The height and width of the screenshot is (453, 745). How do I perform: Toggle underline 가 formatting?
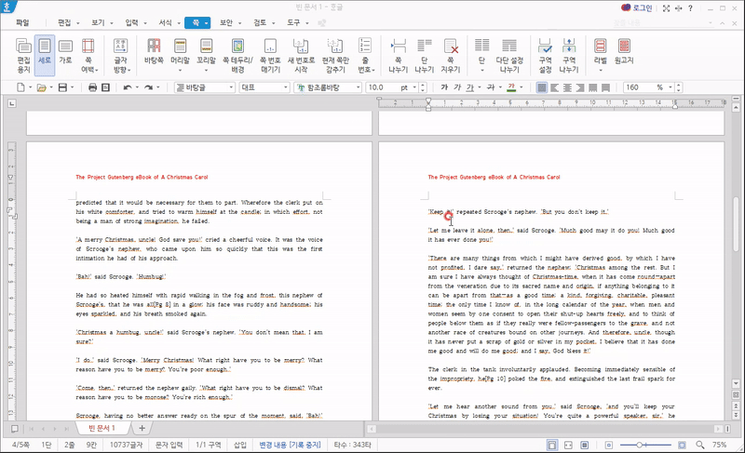[x=470, y=87]
